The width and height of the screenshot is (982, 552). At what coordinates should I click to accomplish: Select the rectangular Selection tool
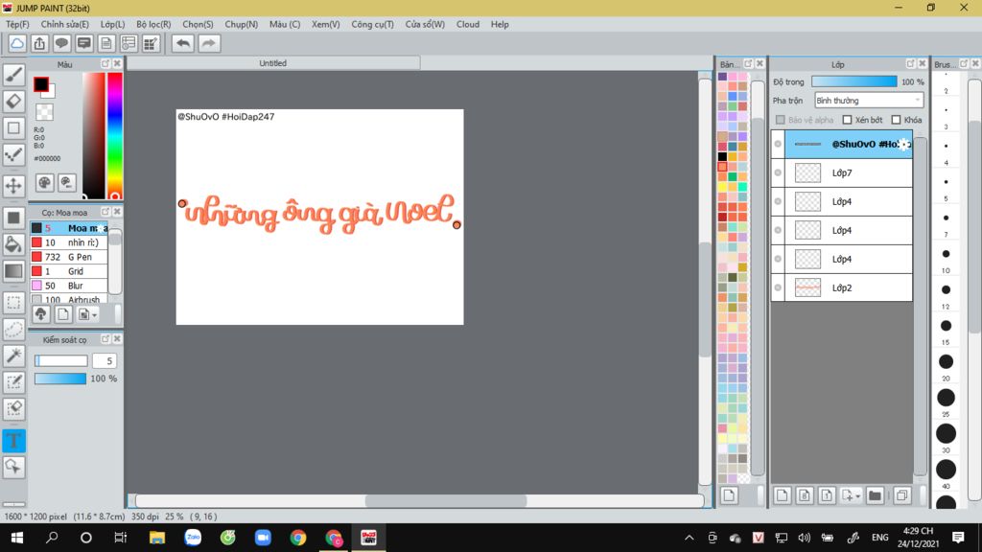(x=13, y=303)
